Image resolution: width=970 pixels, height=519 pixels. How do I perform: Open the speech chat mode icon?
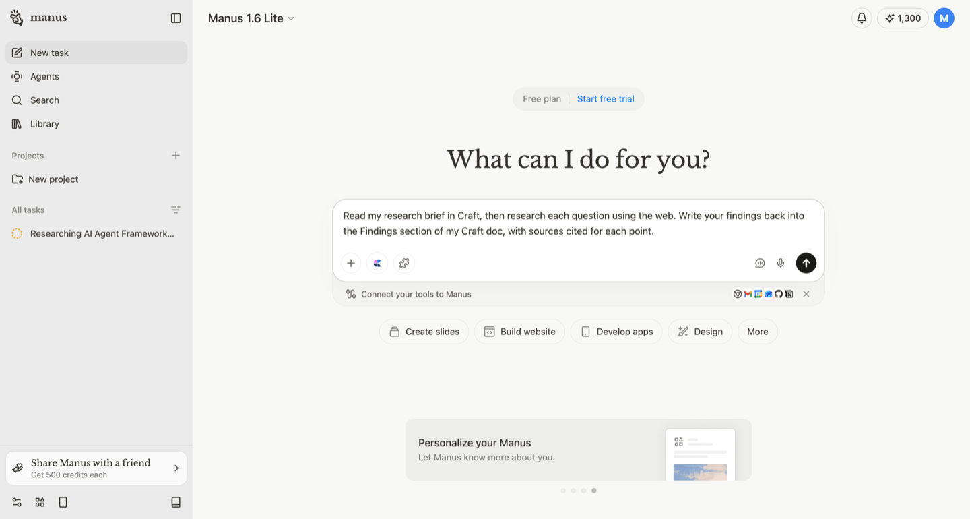pos(760,263)
